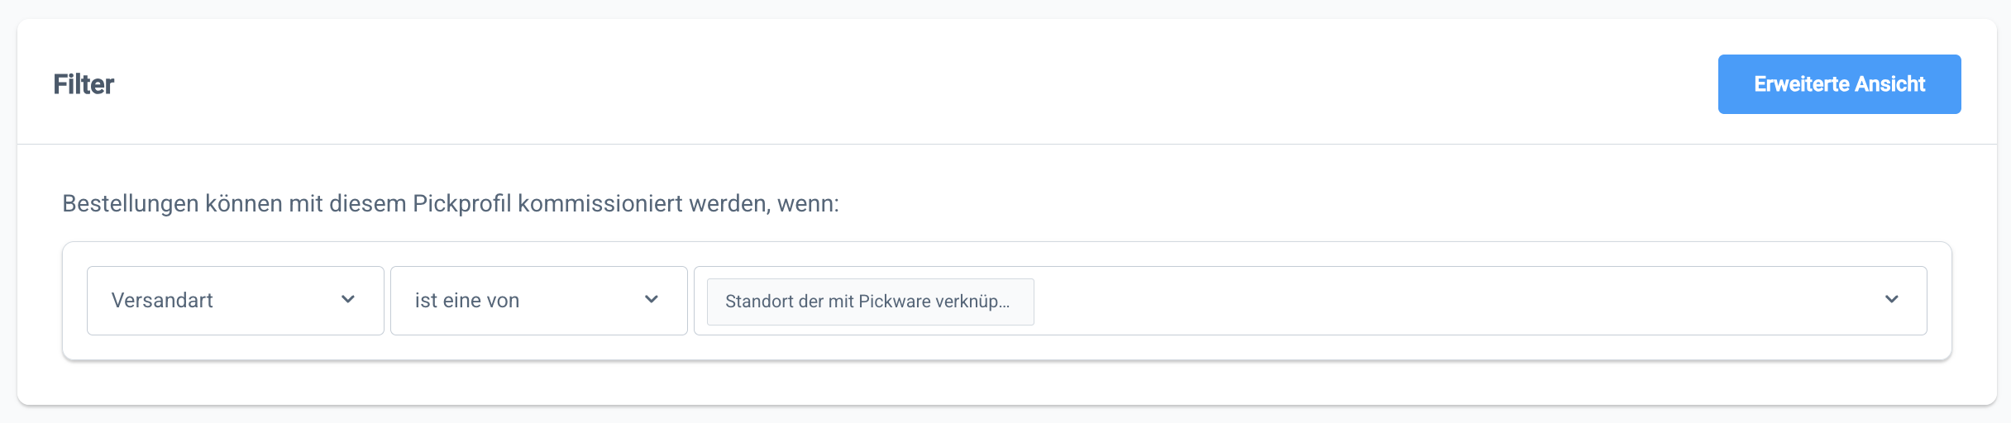Screen dimensions: 2011x423
Task: Click the 'ist eine von' text
Action: [467, 301]
